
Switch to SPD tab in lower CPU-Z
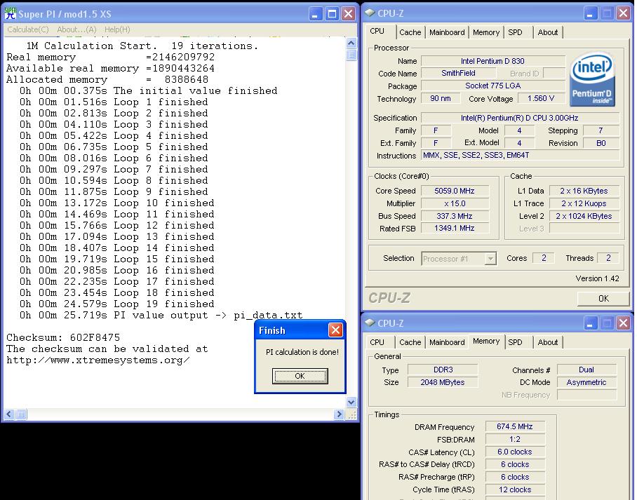tap(515, 342)
